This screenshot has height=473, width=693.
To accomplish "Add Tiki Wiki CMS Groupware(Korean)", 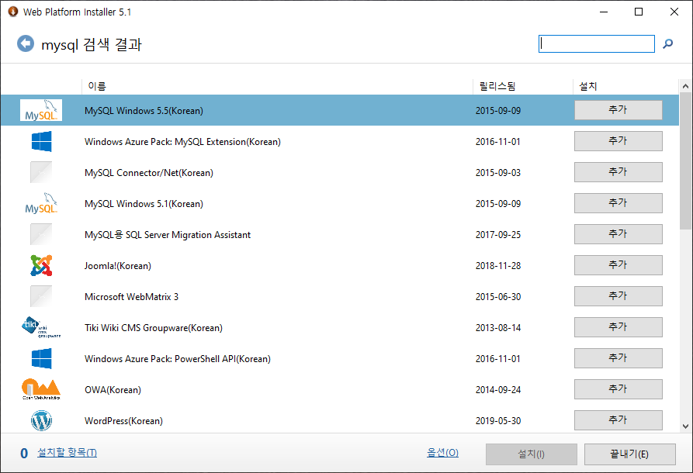I will (619, 326).
